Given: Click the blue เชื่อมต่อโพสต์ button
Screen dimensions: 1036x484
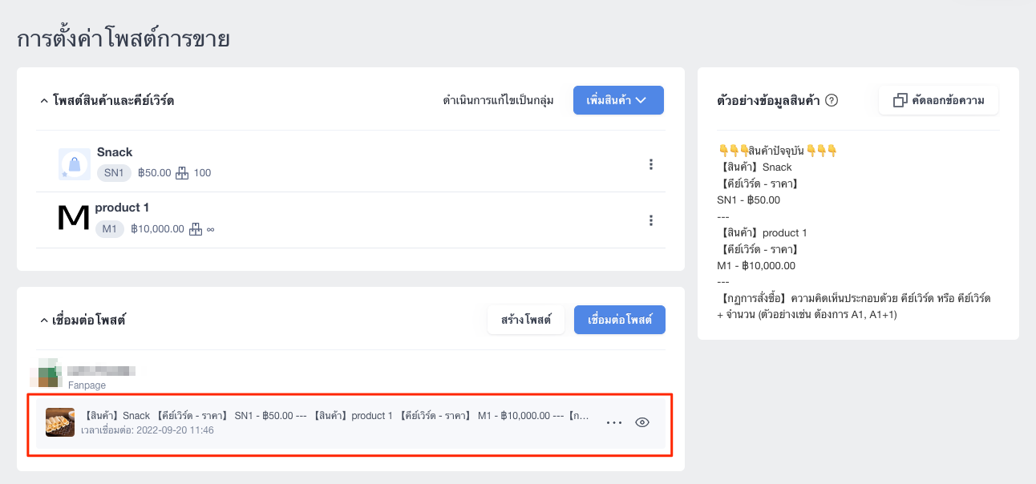Looking at the screenshot, I should click(x=620, y=320).
